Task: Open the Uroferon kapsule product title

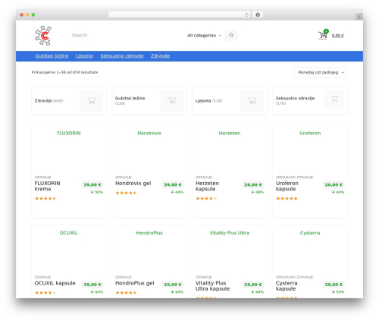Action: [x=287, y=186]
